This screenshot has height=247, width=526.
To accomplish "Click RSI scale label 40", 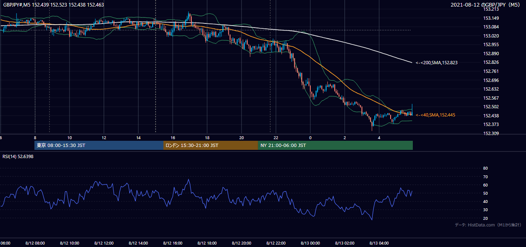I will pos(486,202).
